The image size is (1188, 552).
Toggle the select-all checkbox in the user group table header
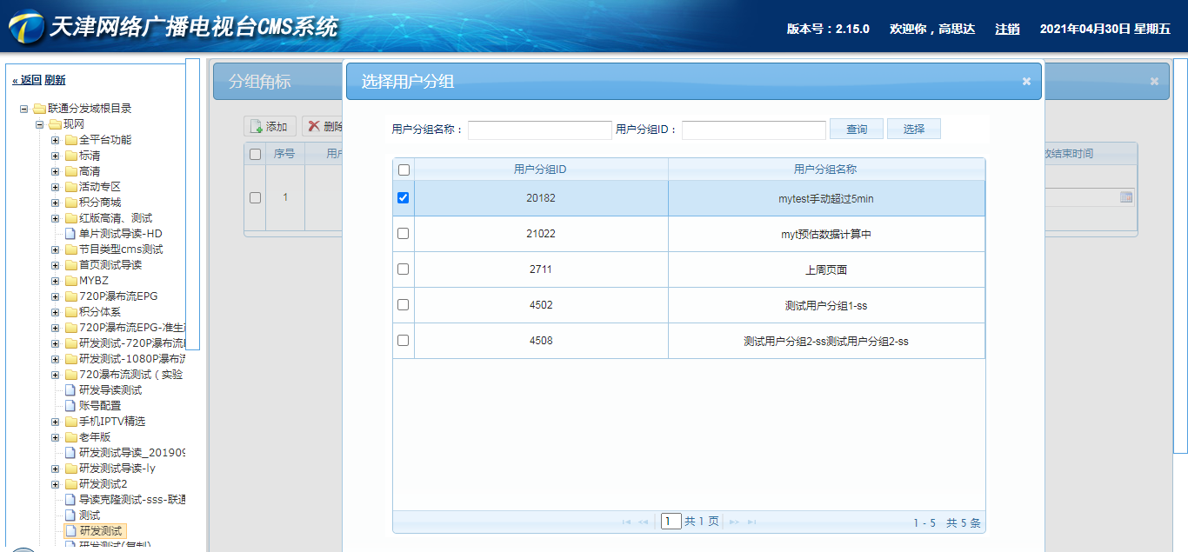[x=404, y=170]
